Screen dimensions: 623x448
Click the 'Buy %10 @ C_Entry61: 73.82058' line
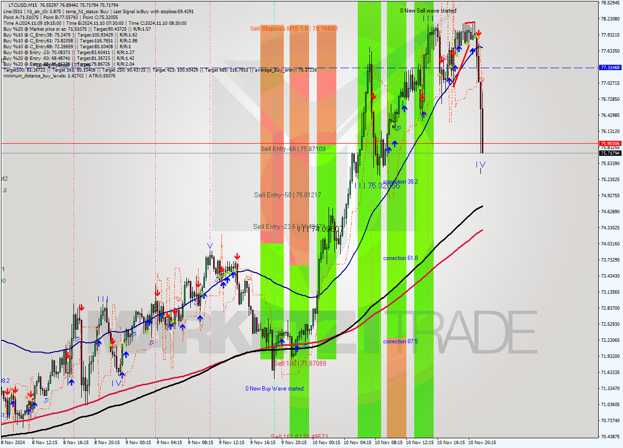tap(70, 40)
